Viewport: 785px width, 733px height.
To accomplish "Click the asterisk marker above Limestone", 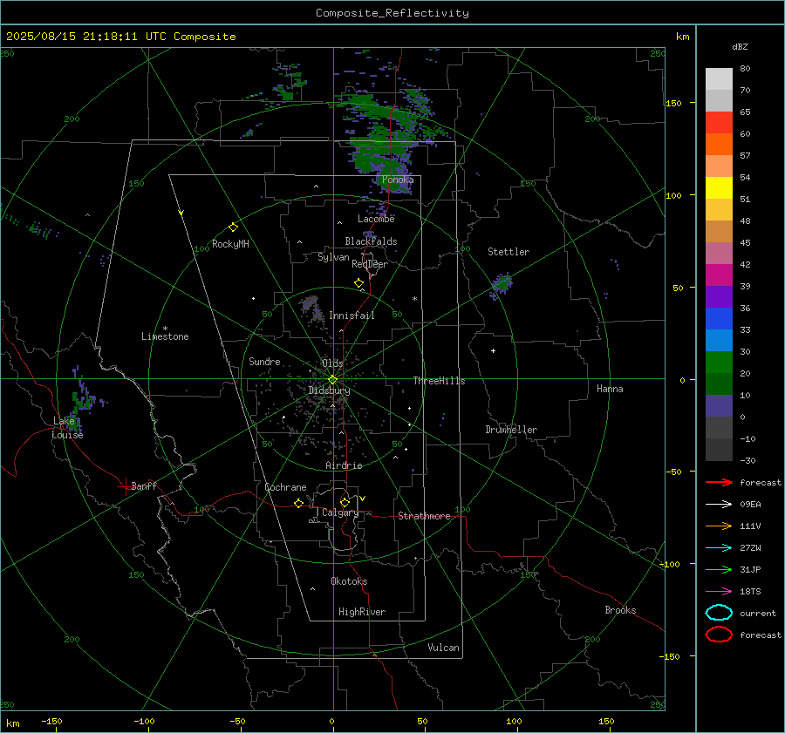I will (x=165, y=329).
